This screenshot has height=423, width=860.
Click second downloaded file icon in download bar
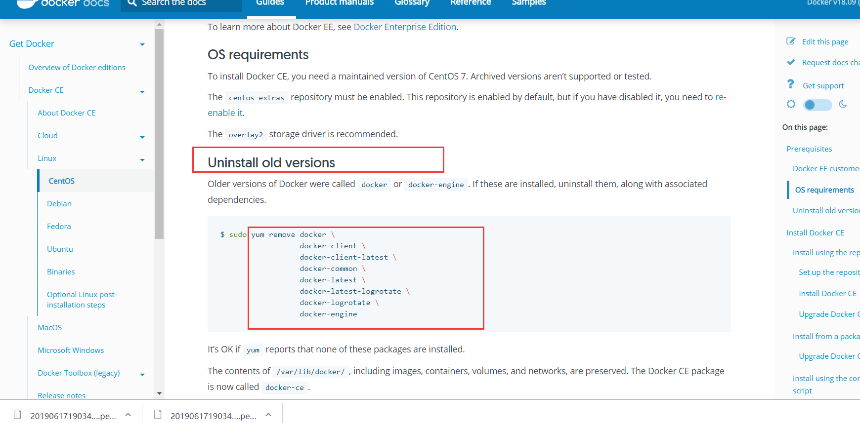click(158, 414)
